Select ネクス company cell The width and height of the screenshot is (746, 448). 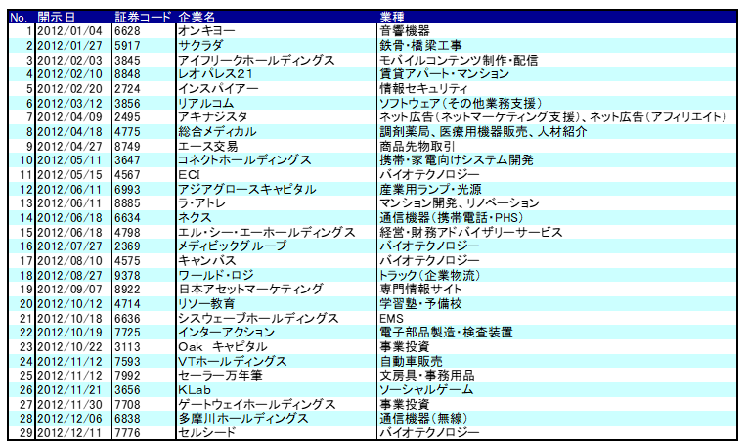(195, 217)
